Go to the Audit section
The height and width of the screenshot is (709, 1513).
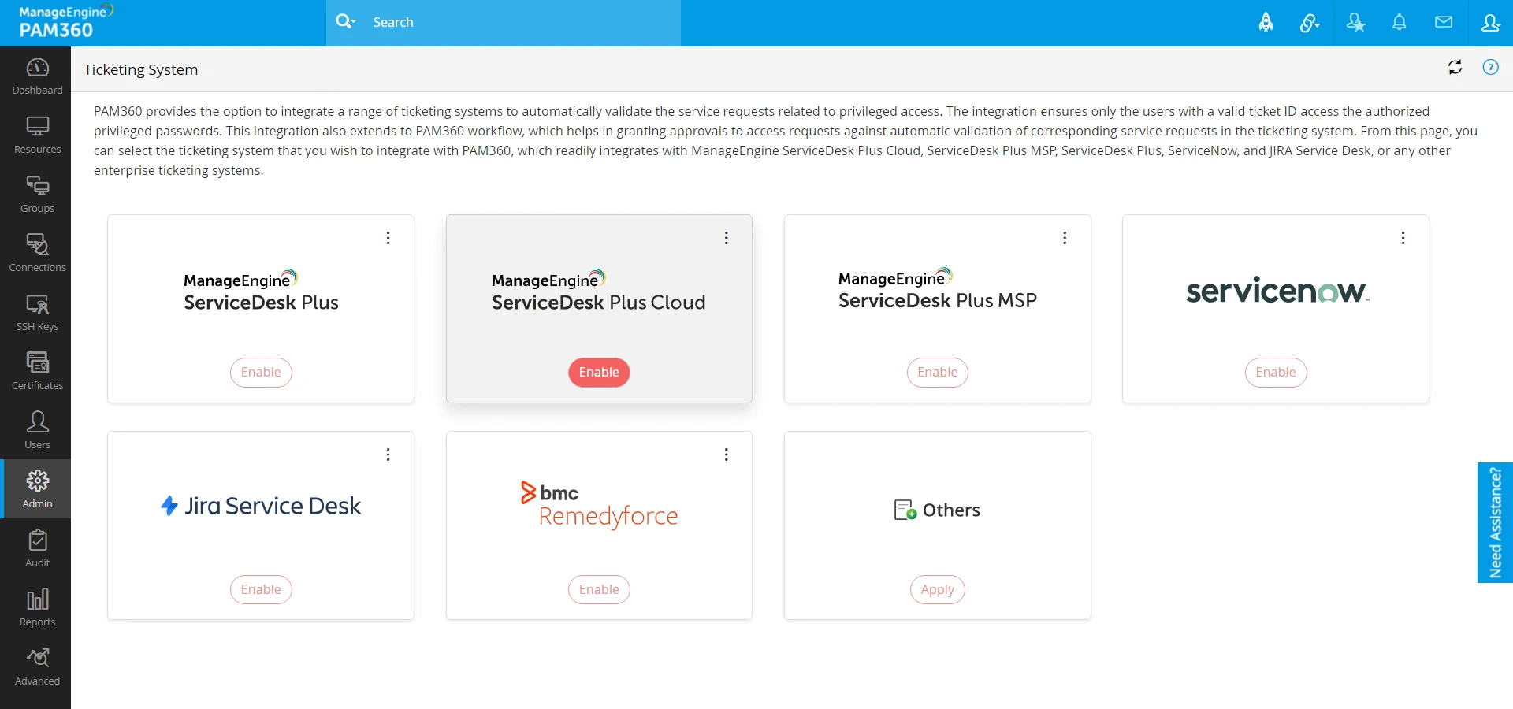[36, 548]
